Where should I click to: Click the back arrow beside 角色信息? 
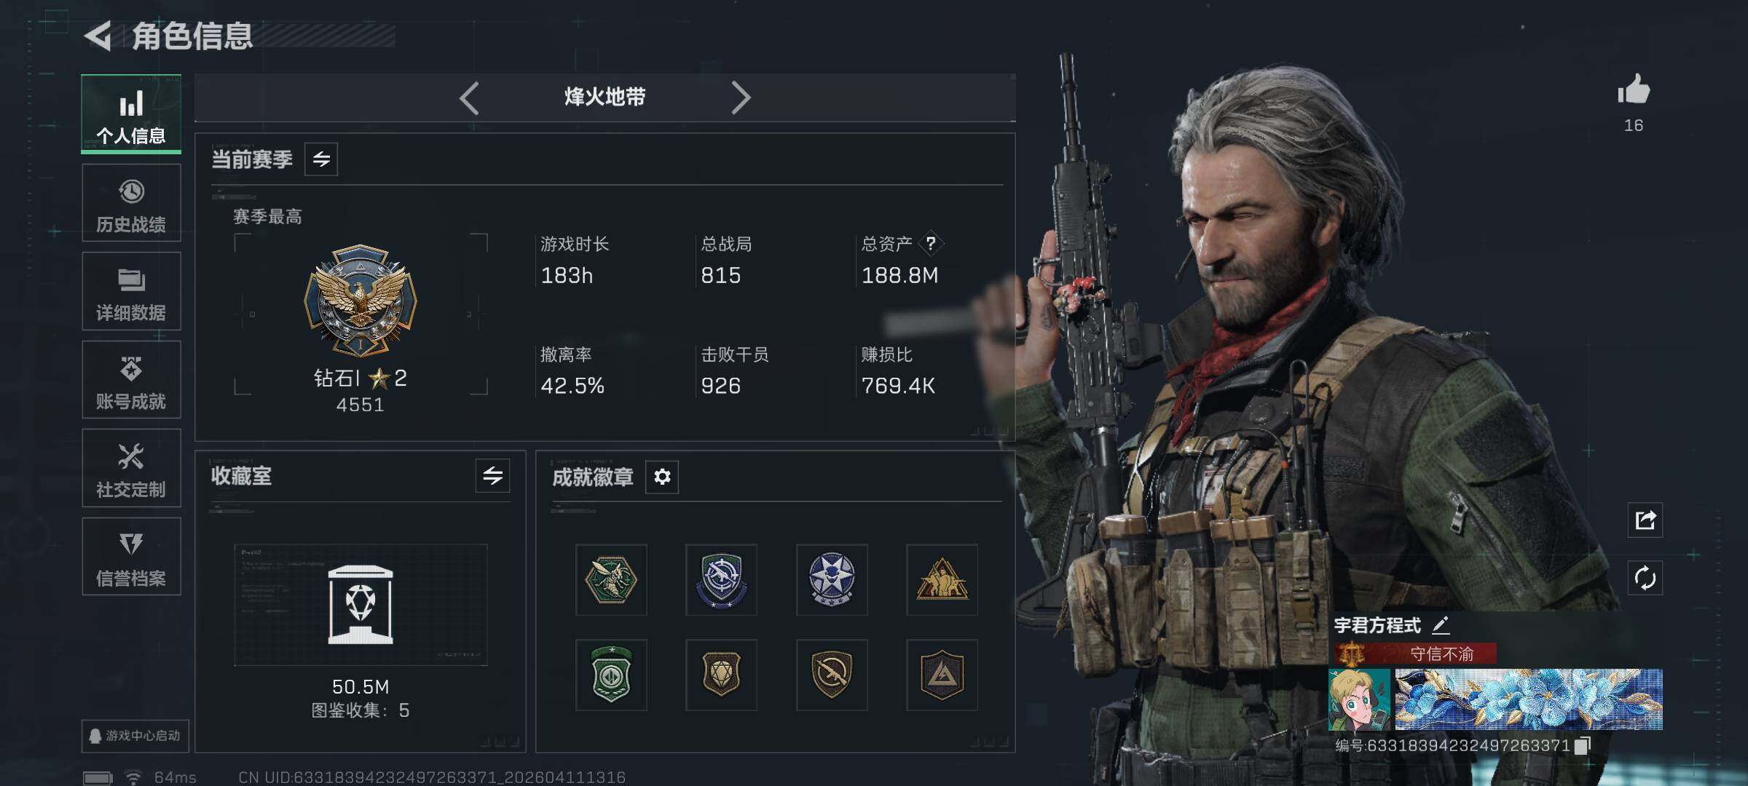pyautogui.click(x=98, y=36)
